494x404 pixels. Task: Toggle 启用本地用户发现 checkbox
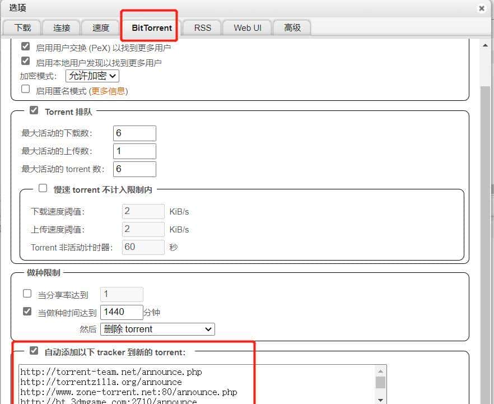pyautogui.click(x=25, y=61)
